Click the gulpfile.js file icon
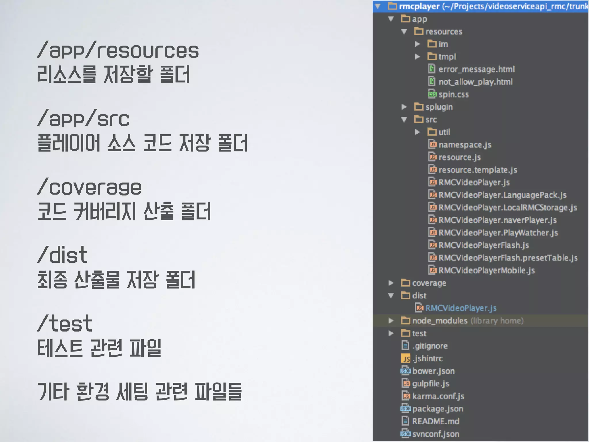 click(x=406, y=383)
